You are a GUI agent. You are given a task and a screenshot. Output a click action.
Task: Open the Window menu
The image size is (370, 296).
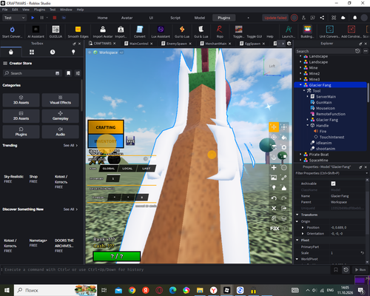point(66,10)
